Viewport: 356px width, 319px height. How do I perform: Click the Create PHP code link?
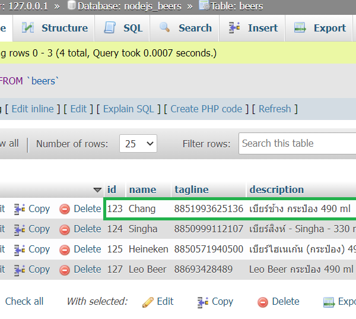[x=206, y=109]
